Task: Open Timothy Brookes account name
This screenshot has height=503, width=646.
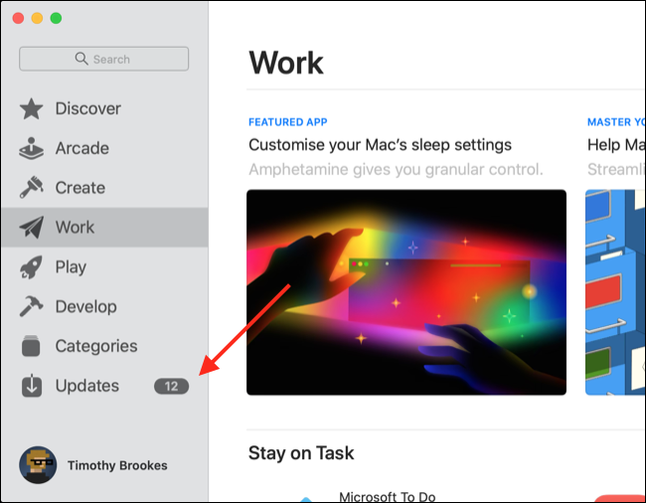Action: point(117,465)
